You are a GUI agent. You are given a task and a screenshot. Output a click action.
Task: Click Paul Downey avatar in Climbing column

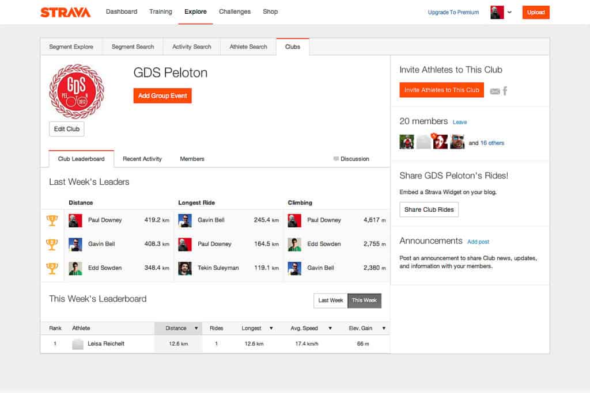point(294,220)
